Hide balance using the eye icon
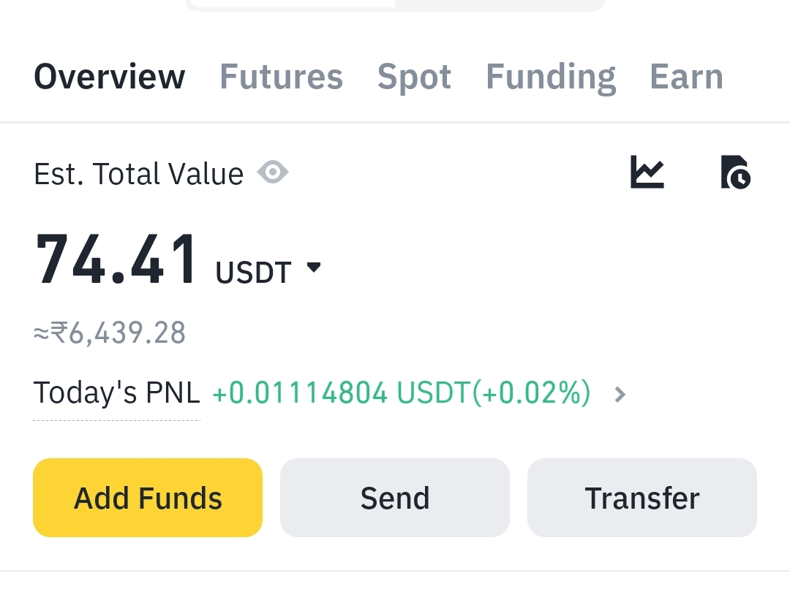The image size is (790, 592). point(273,173)
